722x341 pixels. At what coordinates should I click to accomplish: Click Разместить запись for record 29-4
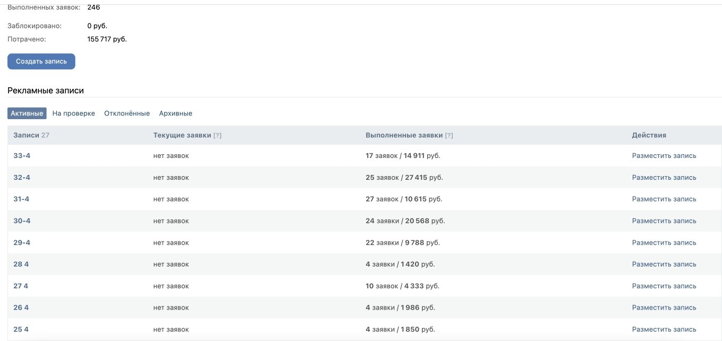(x=664, y=243)
